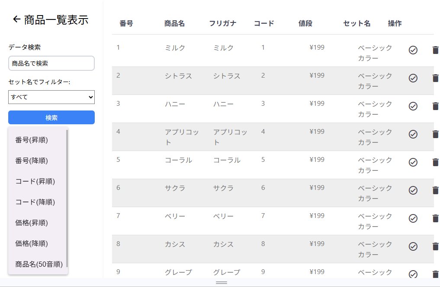440x287 pixels.
Task: Click product name アプリコット in 商品名 column
Action: coord(182,137)
